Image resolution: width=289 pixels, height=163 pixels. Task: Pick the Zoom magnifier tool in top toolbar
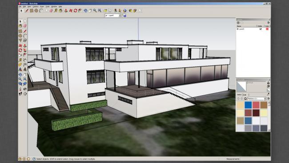tap(95, 11)
